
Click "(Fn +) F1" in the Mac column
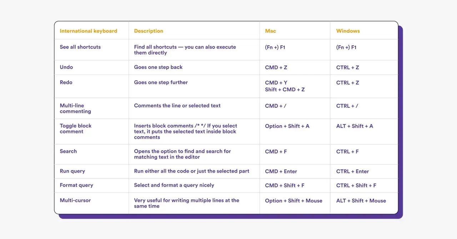[275, 47]
